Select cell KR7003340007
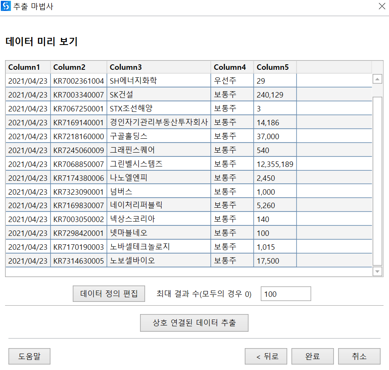This screenshot has height=370, width=389. tap(79, 95)
